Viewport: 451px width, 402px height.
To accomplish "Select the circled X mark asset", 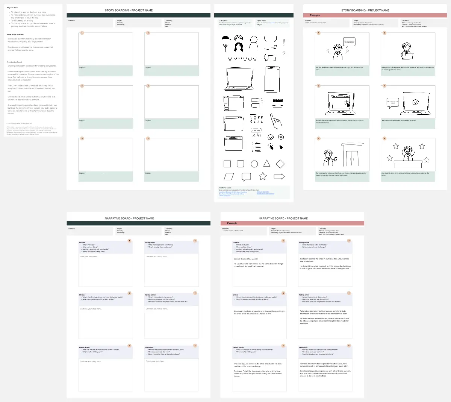I will [x=281, y=137].
